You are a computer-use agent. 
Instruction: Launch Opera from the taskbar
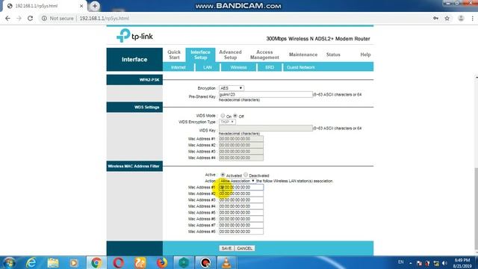pos(118,262)
